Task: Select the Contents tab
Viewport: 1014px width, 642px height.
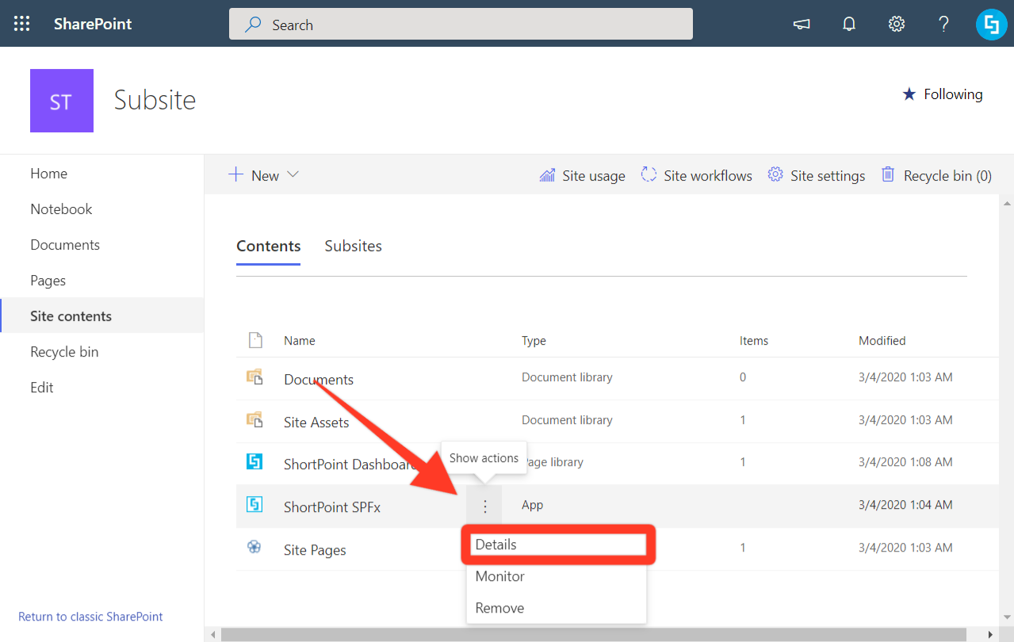Action: (269, 246)
